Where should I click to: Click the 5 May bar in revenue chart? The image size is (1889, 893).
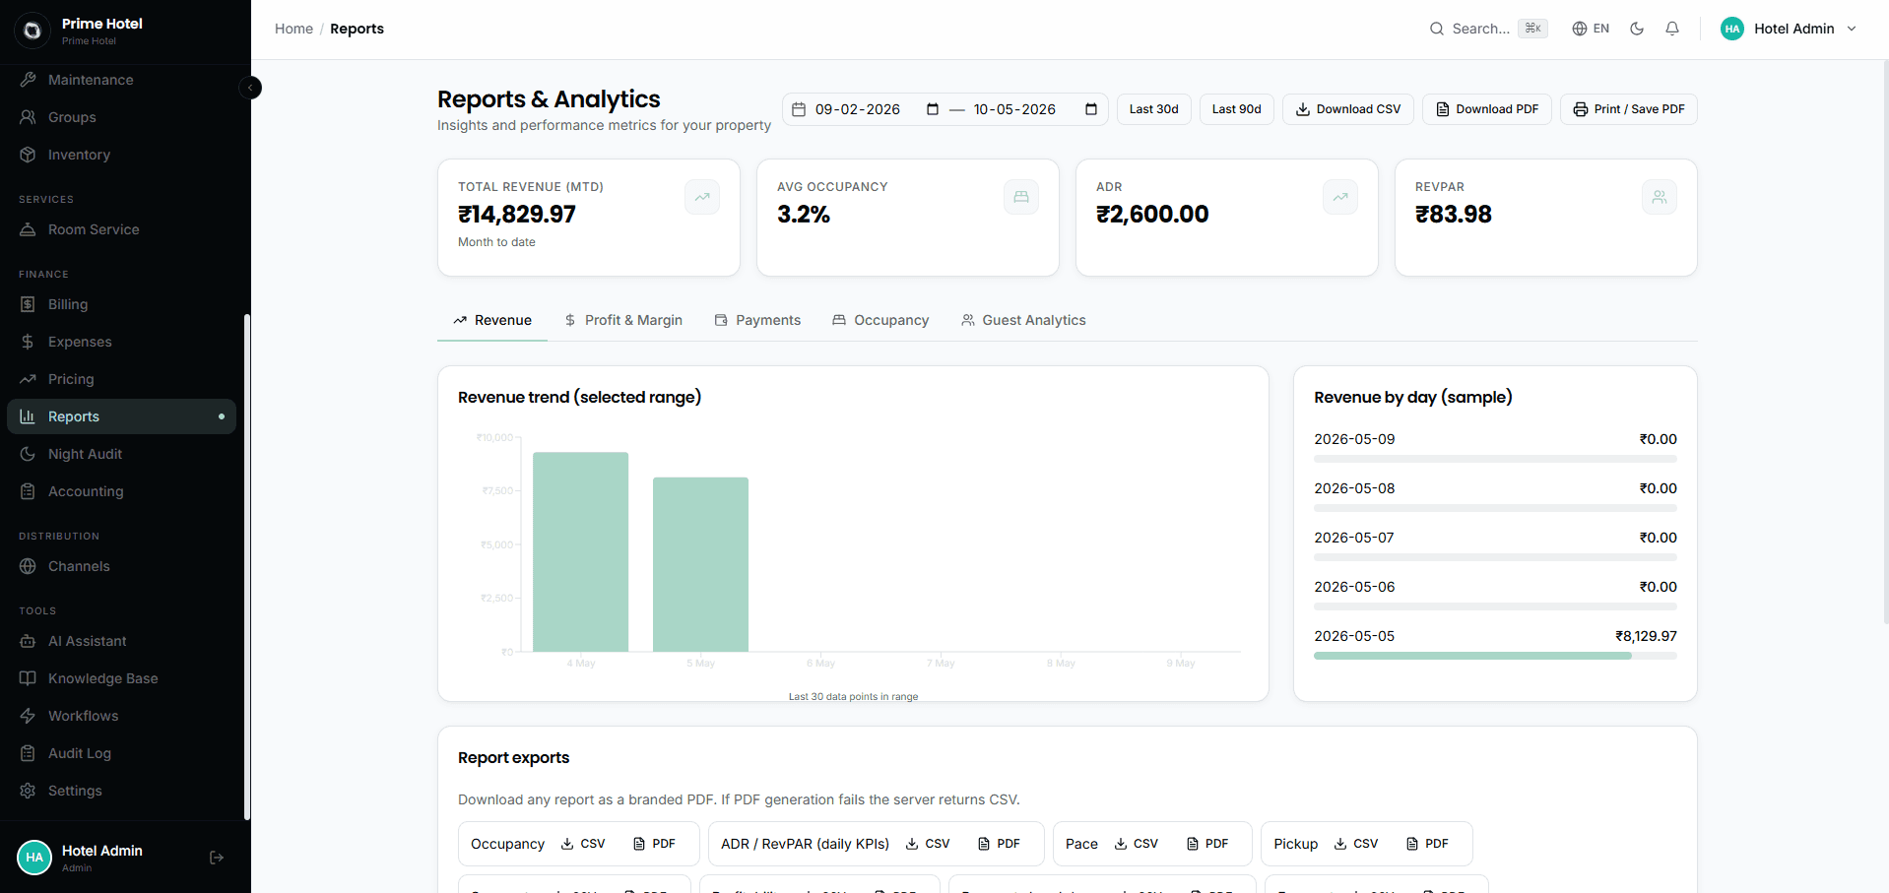point(700,564)
